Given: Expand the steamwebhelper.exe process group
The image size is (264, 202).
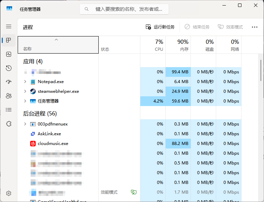Looking at the screenshot, I should pyautogui.click(x=25, y=91).
